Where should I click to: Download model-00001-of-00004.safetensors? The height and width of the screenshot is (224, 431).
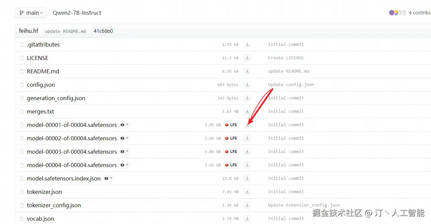coord(247,125)
